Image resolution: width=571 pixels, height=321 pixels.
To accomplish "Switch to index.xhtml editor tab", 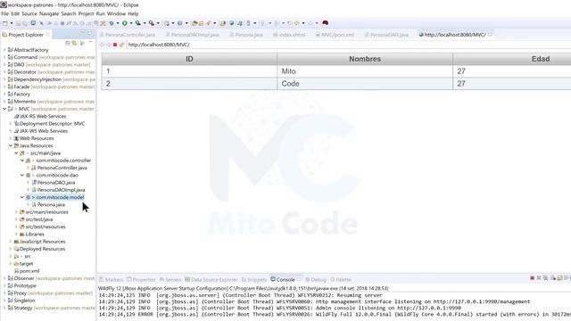I will (x=289, y=35).
